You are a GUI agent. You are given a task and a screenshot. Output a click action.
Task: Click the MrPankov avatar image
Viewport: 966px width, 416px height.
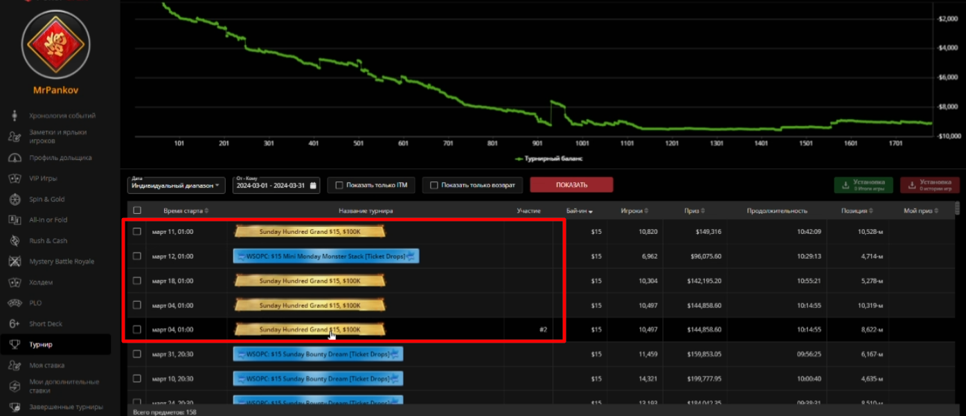click(x=55, y=45)
